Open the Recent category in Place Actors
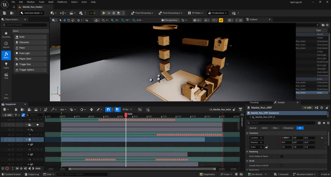 pyautogui.click(x=6, y=45)
